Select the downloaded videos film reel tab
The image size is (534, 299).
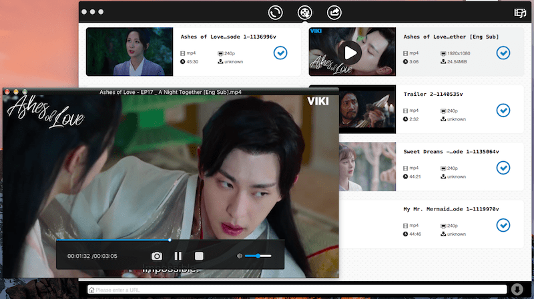[305, 13]
